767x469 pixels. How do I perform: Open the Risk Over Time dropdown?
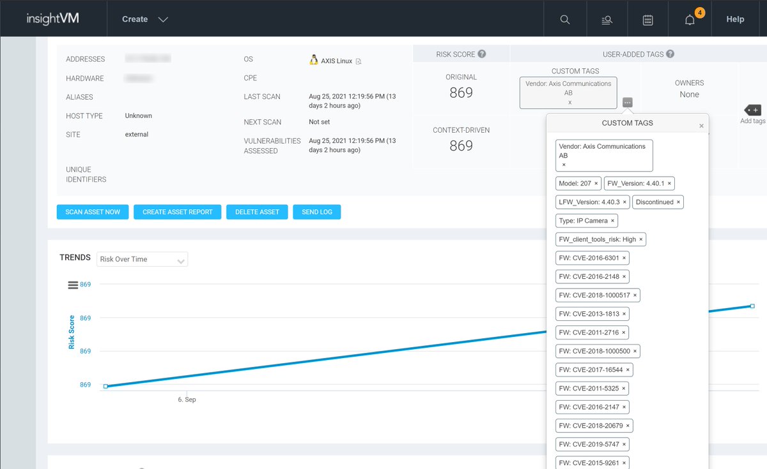coord(142,259)
